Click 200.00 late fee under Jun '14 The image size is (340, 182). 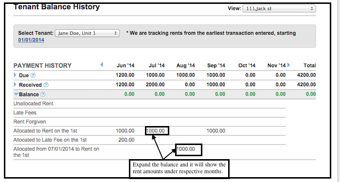(x=126, y=140)
